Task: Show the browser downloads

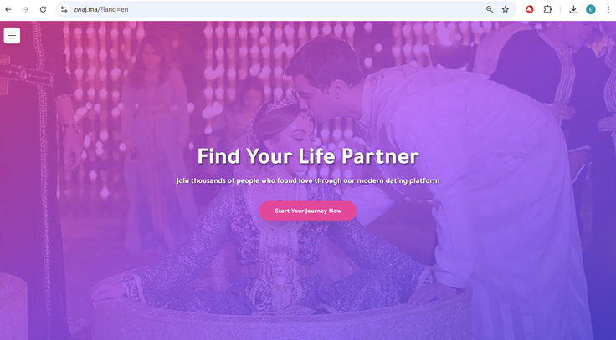Action: [573, 9]
